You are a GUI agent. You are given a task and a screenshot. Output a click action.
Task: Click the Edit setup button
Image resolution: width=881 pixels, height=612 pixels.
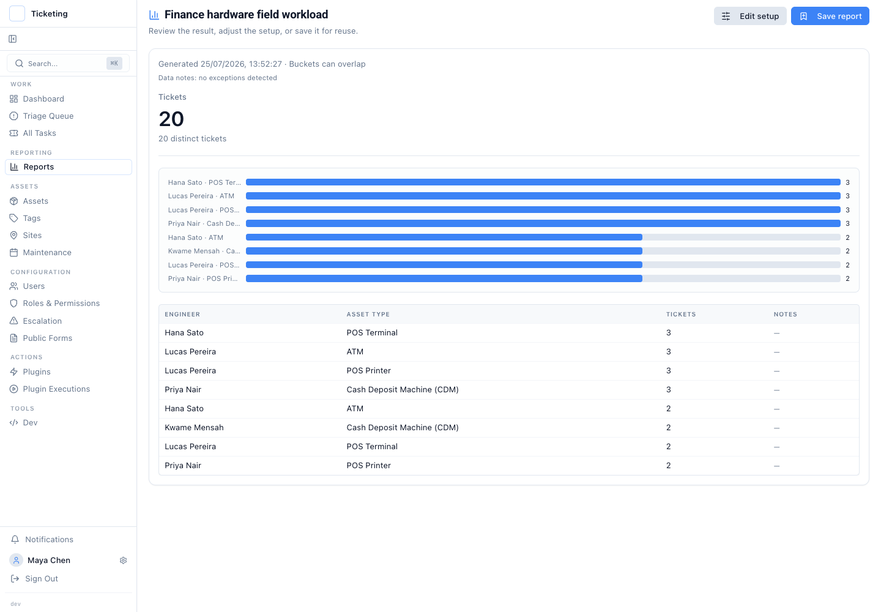750,17
